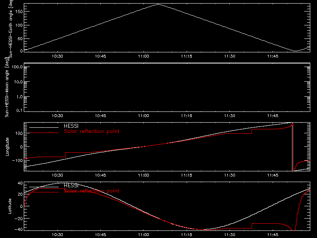Click 10.0 tick on Moon angle plot
Viewport: 317px width, 238px height.
[x=18, y=82]
